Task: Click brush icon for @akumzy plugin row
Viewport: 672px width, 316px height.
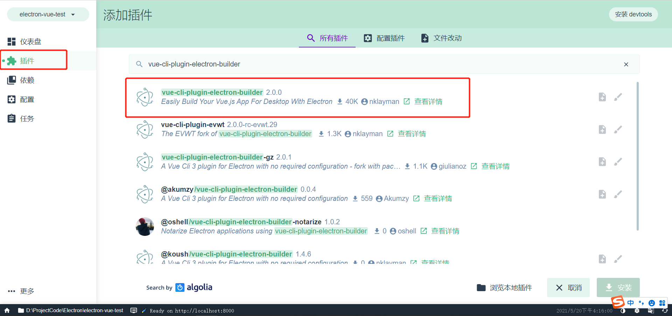Action: tap(618, 194)
